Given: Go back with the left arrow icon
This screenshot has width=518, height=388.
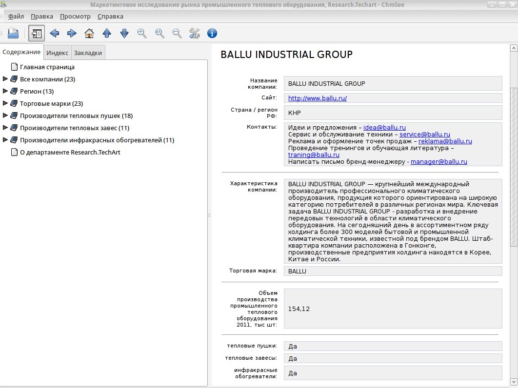Looking at the screenshot, I should click(54, 33).
